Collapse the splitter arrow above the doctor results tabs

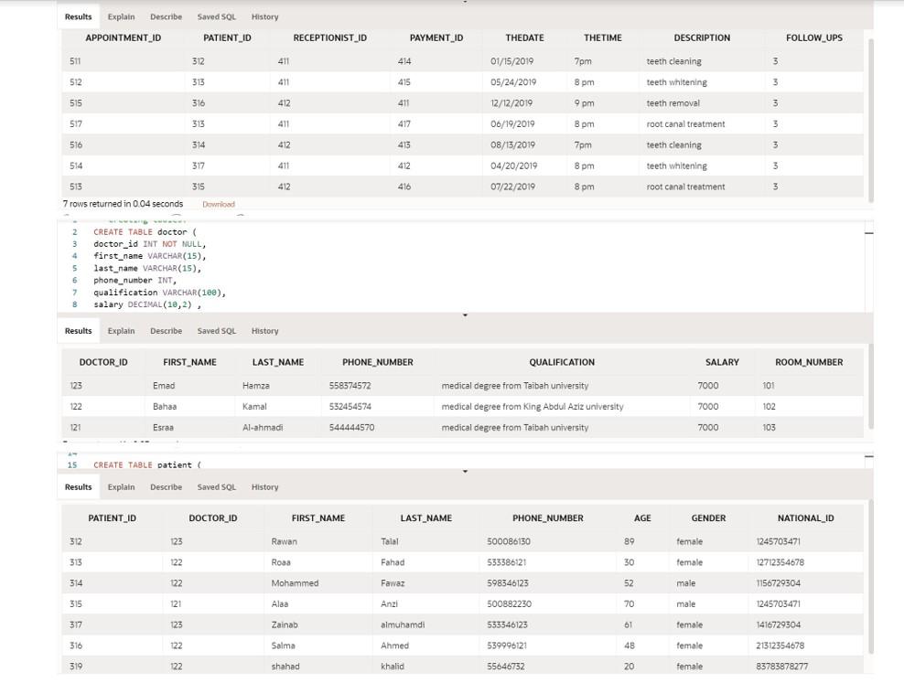coord(465,315)
